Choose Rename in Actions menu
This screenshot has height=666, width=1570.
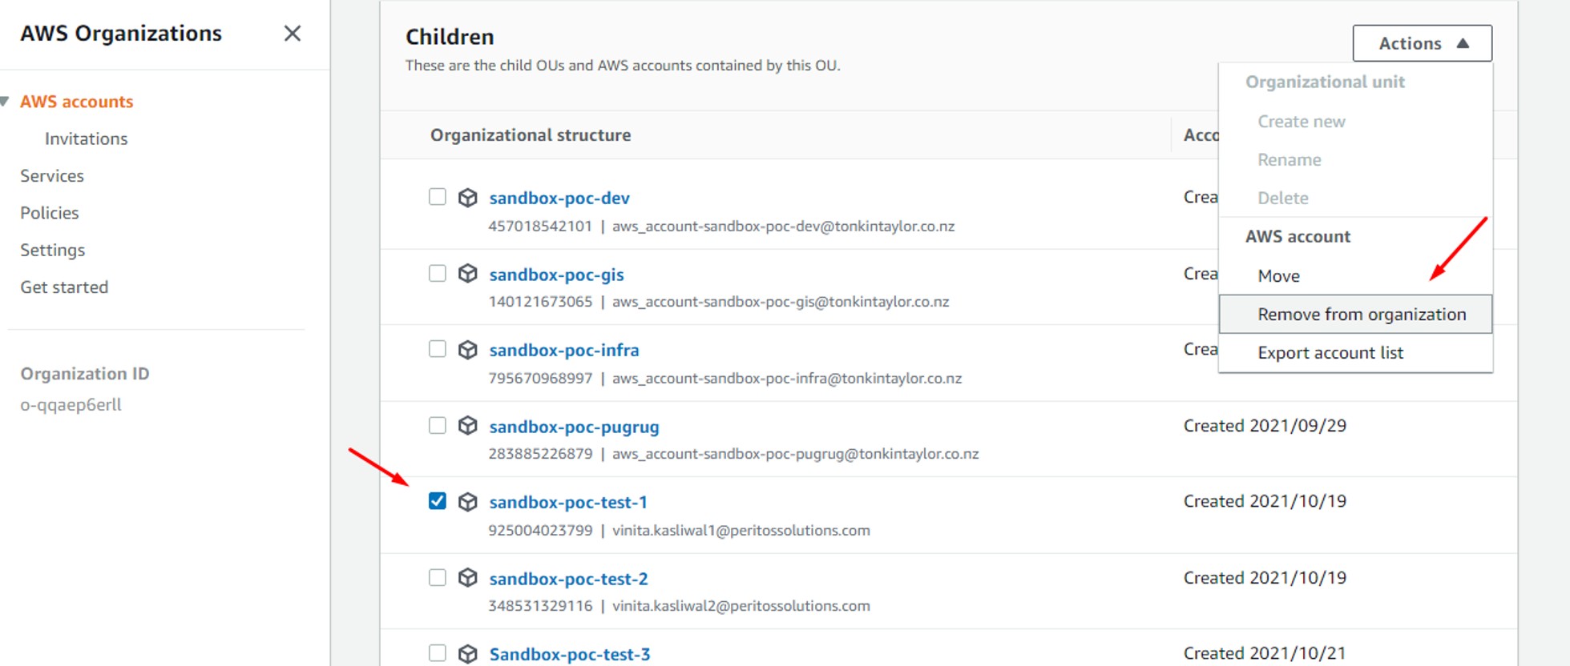1289,160
